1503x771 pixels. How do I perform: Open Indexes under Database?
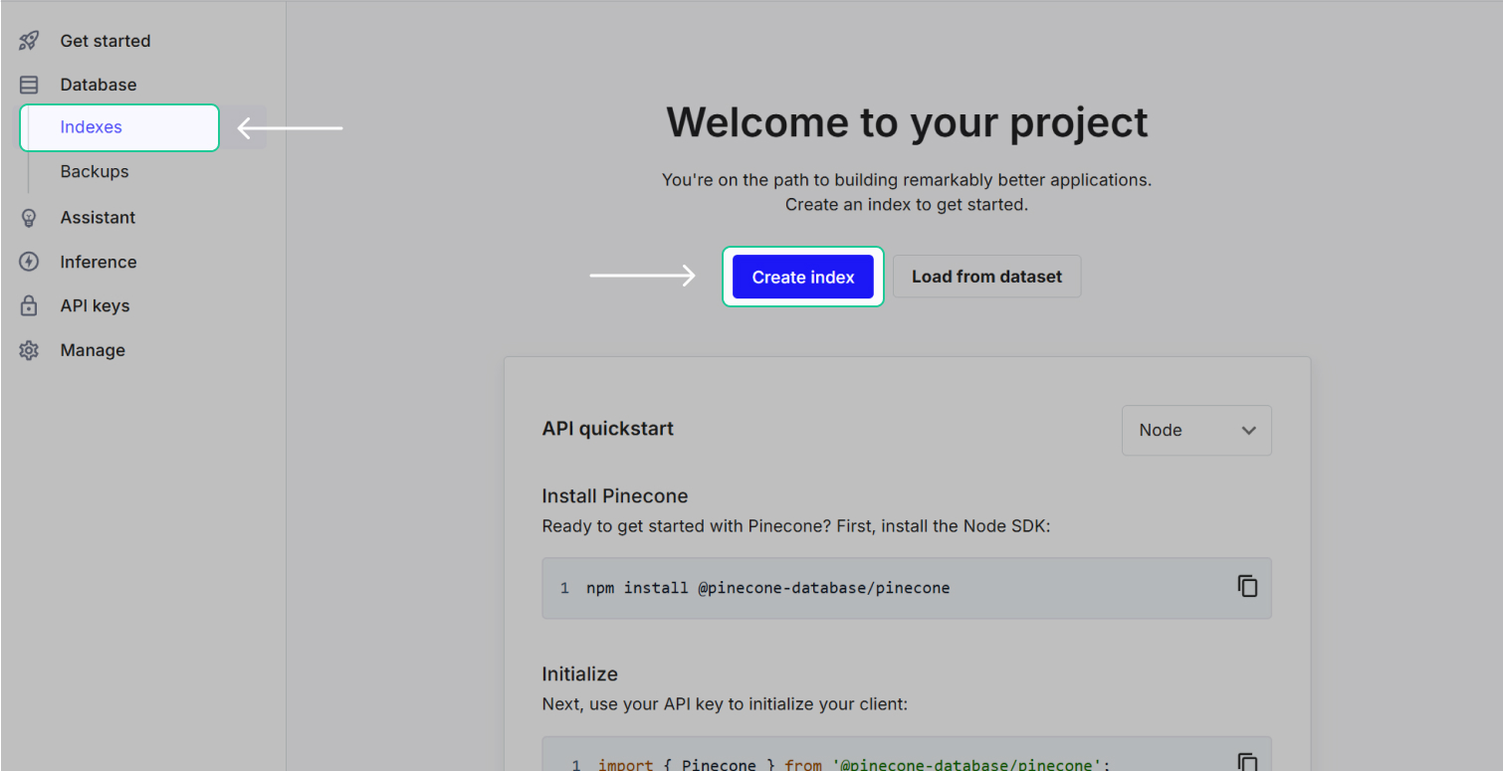pos(119,127)
